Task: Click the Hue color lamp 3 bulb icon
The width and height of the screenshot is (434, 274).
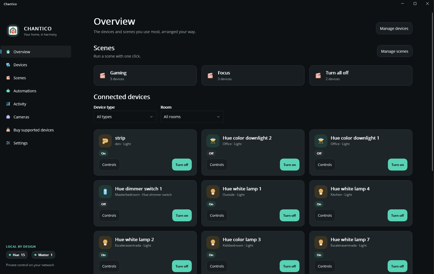Action: (x=213, y=242)
